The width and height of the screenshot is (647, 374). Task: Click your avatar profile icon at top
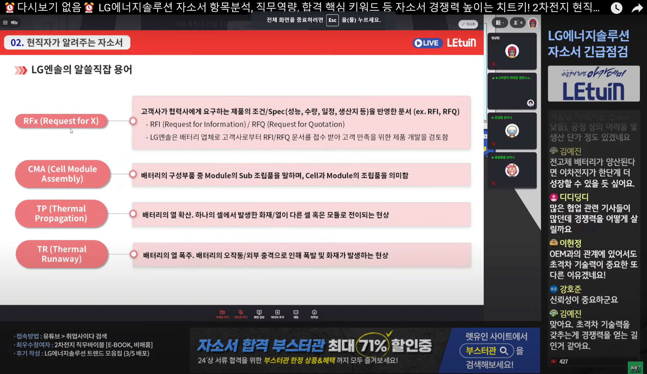click(533, 23)
